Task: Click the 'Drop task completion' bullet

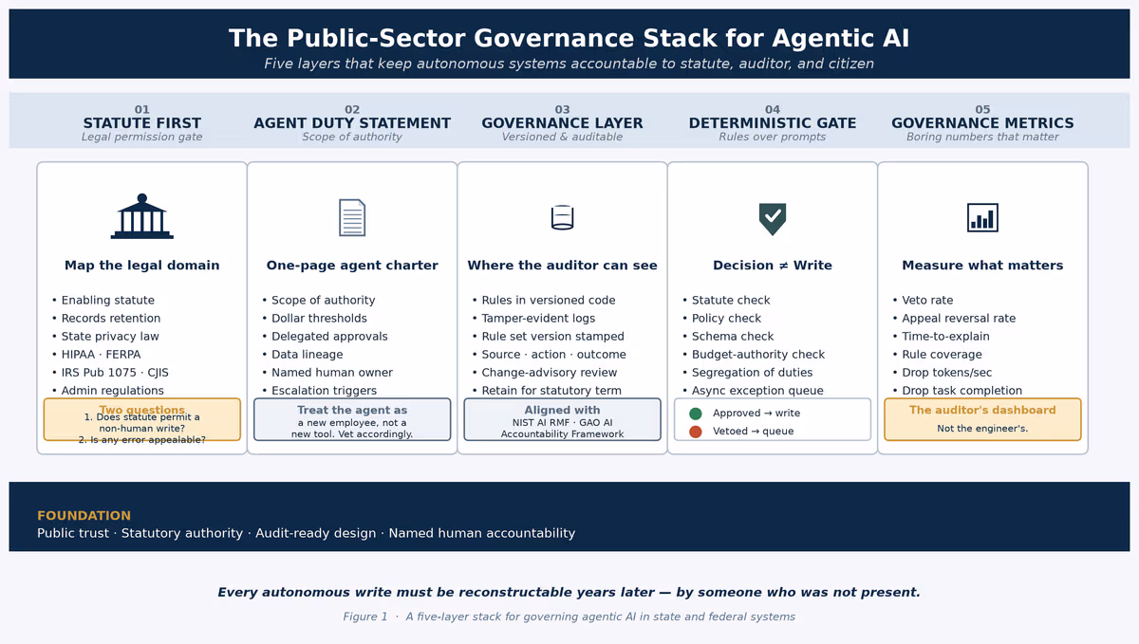Action: coord(957,391)
